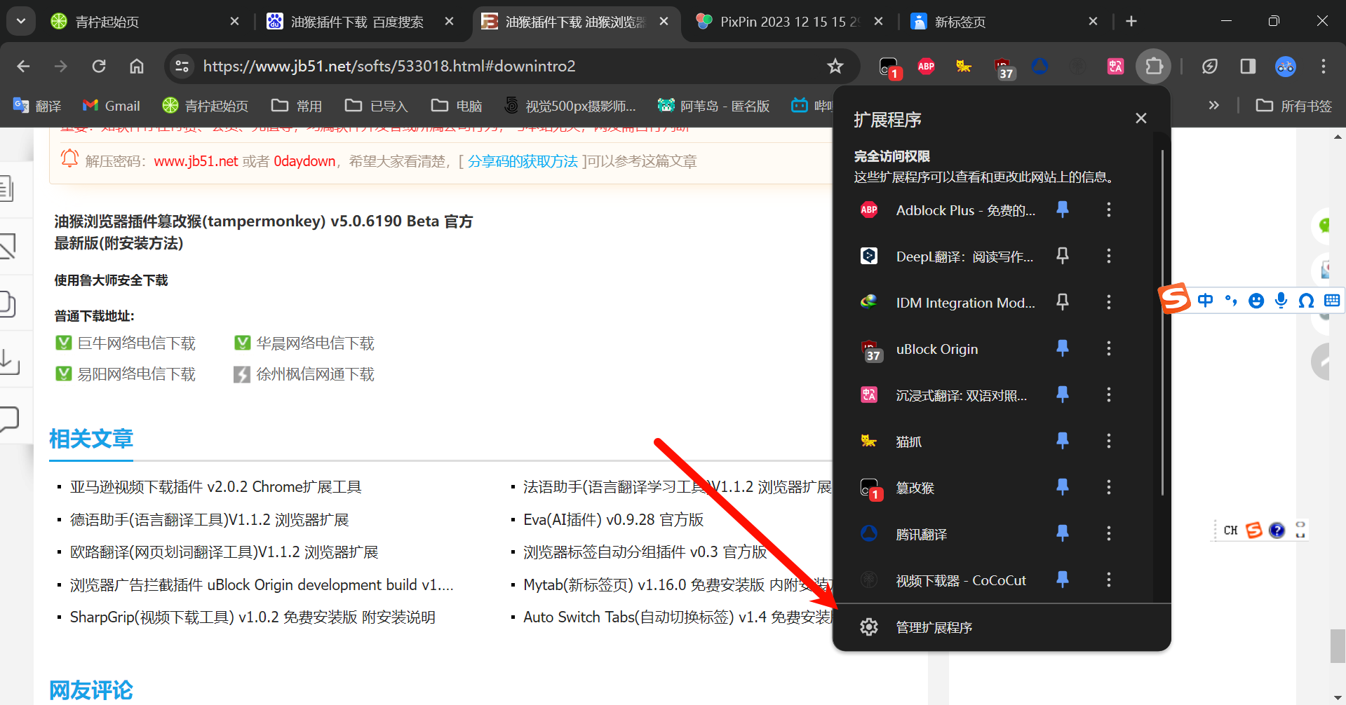Screen dimensions: 1346x705
Task: Click the Adblock Plus toolbar icon
Action: [926, 67]
